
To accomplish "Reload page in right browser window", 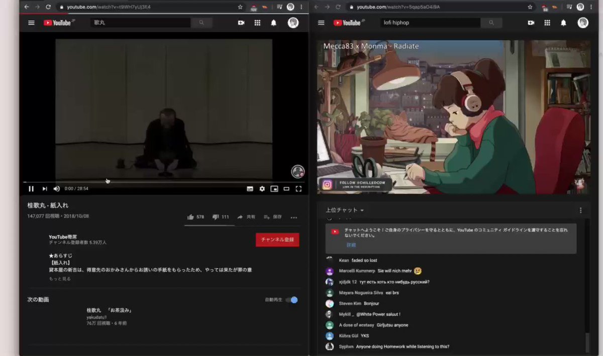I will click(338, 7).
